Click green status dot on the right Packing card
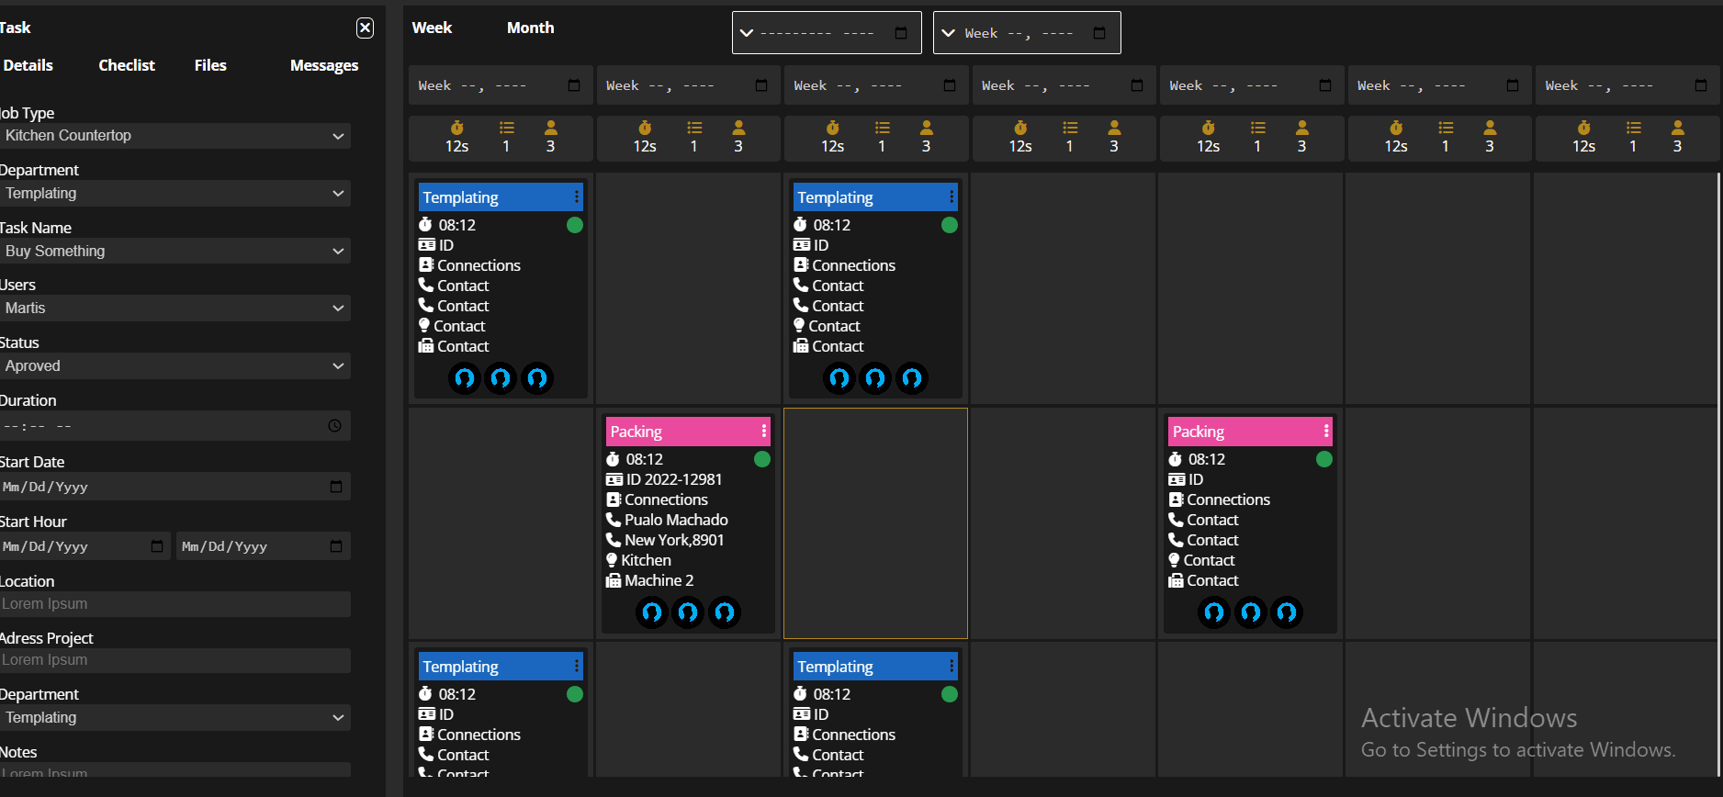Viewport: 1723px width, 797px height. (1323, 459)
